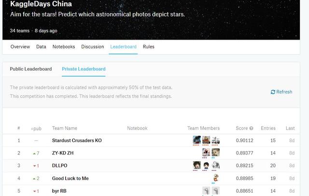Open the DLLPO team entry
This screenshot has height=196, width=309.
coord(59,166)
